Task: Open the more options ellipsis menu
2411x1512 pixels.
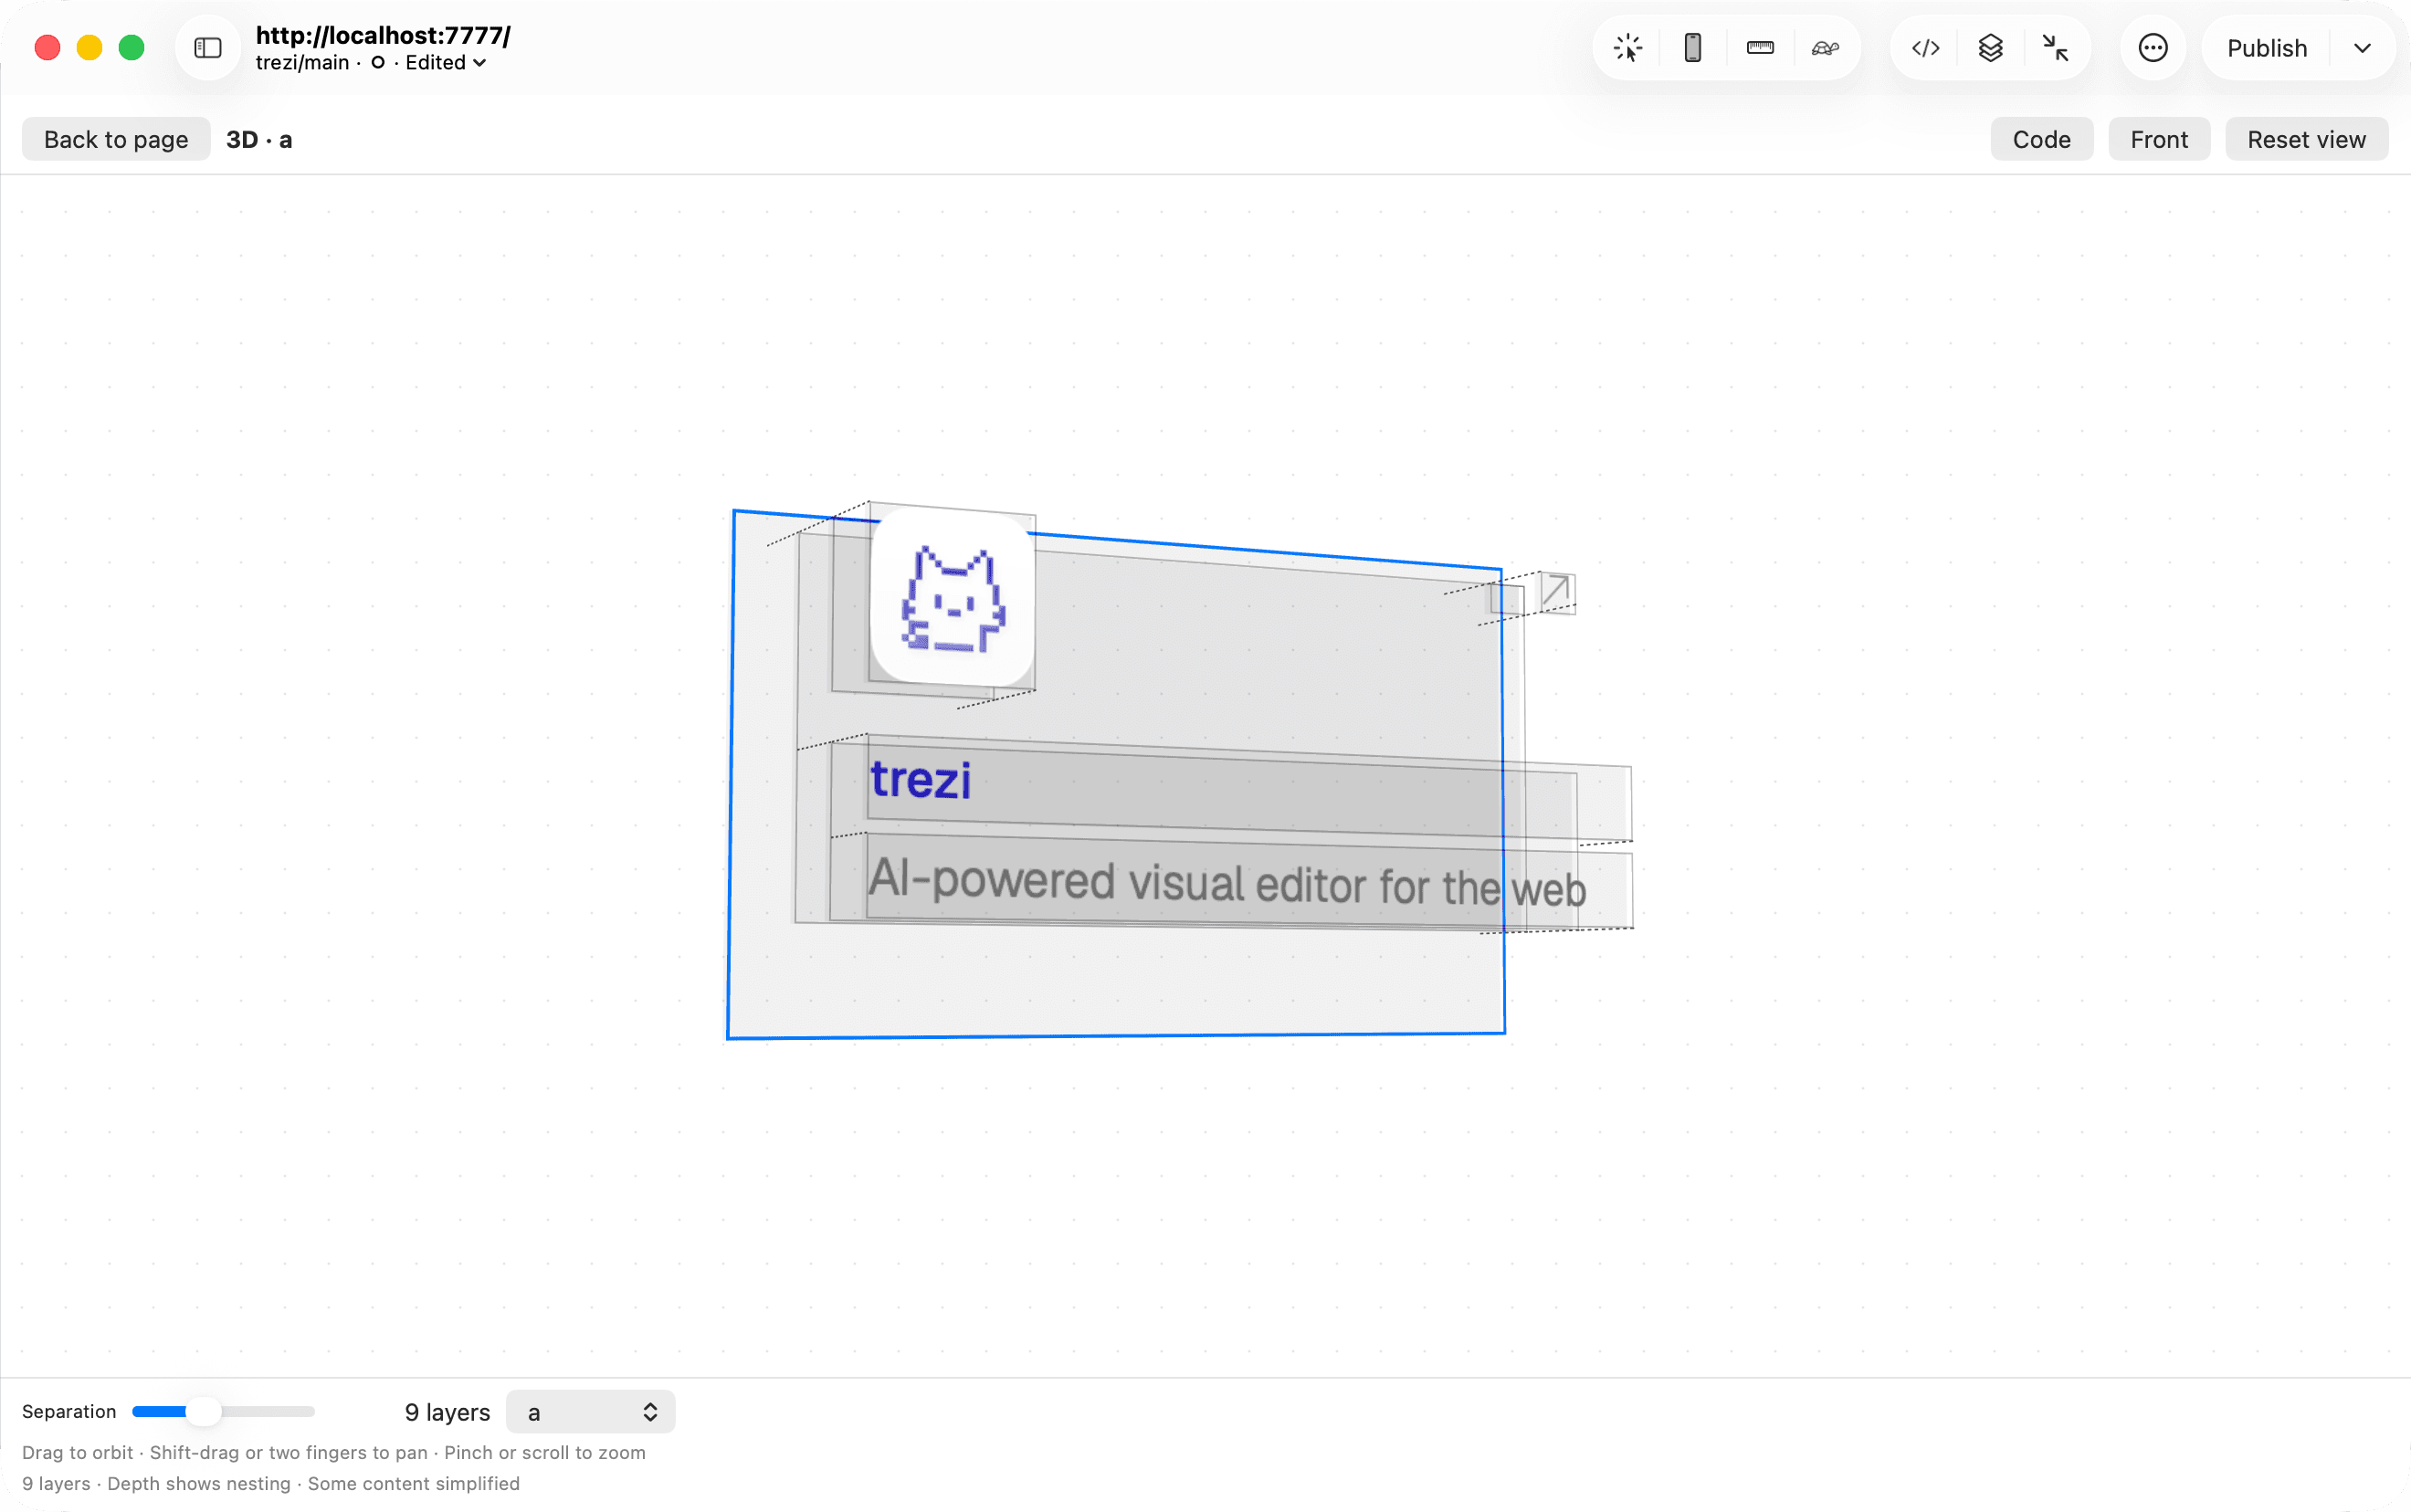Action: pyautogui.click(x=2153, y=48)
